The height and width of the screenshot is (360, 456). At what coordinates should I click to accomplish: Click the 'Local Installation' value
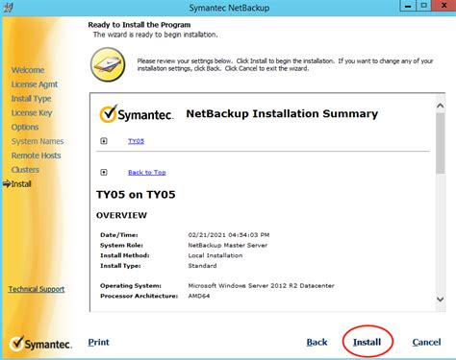tap(215, 255)
